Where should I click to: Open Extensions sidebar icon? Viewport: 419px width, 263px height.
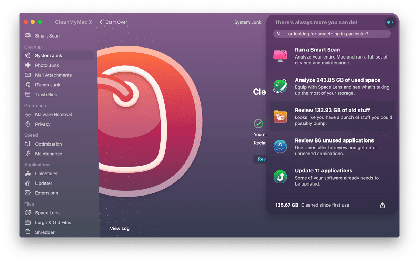coord(28,193)
